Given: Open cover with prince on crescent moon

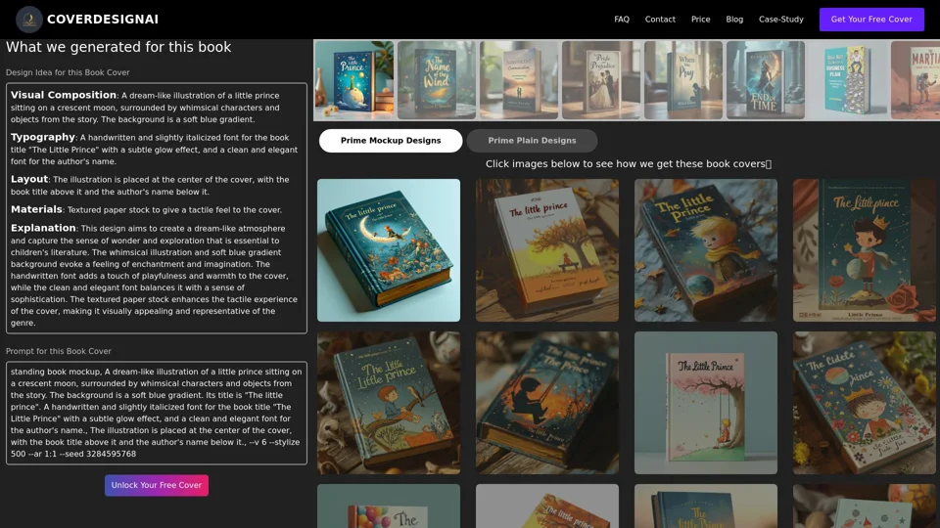Looking at the screenshot, I should point(389,250).
